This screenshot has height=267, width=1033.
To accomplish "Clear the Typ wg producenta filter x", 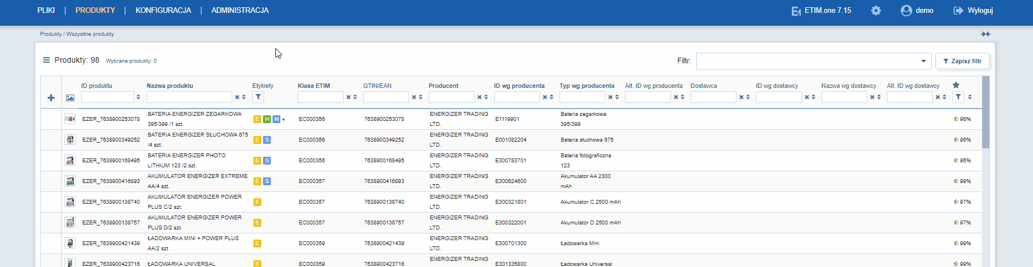I will click(611, 97).
